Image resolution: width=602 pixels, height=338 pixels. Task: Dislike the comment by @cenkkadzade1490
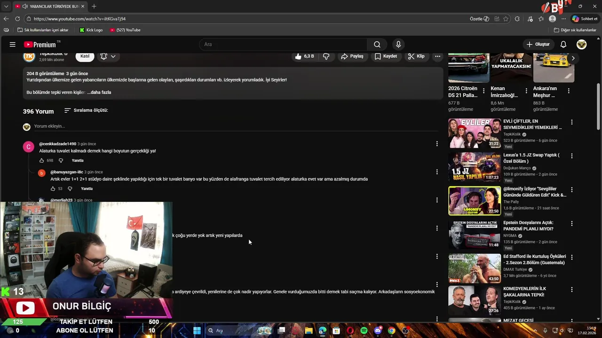tap(60, 161)
